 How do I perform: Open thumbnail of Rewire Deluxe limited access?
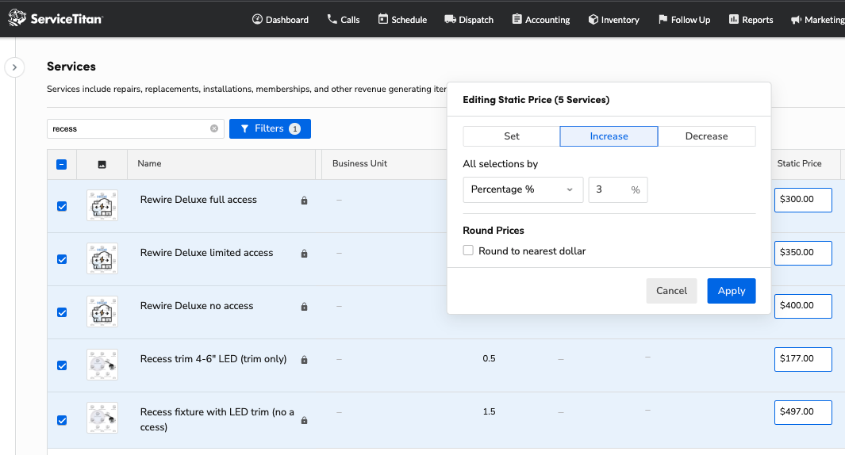(102, 258)
